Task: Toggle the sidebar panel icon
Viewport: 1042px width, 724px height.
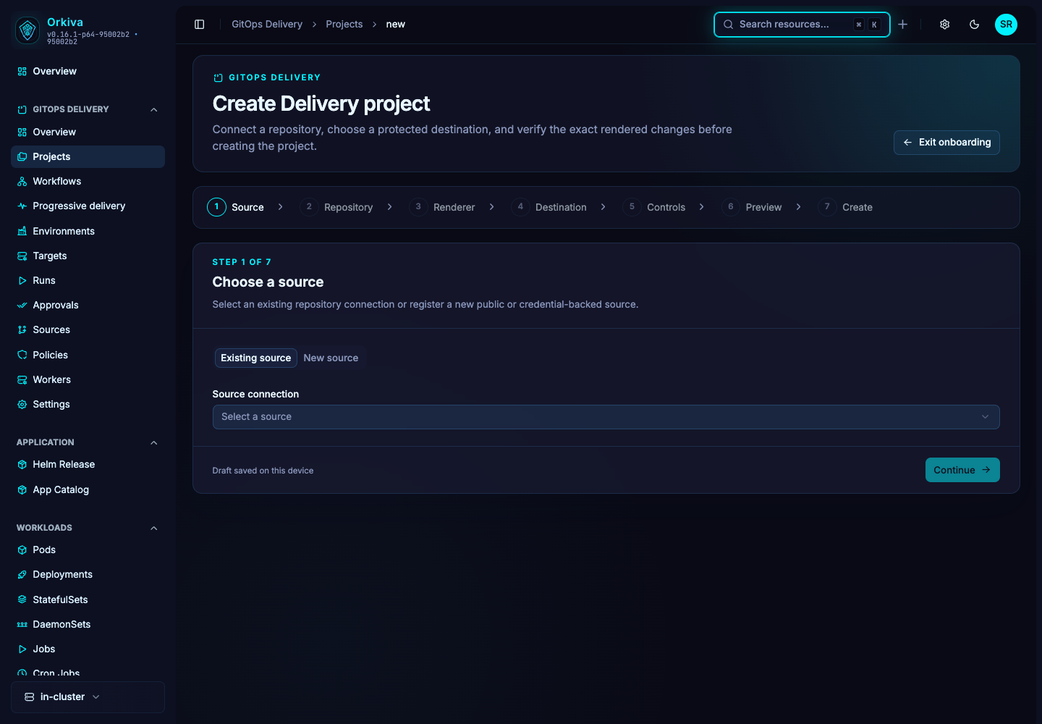Action: pos(200,25)
